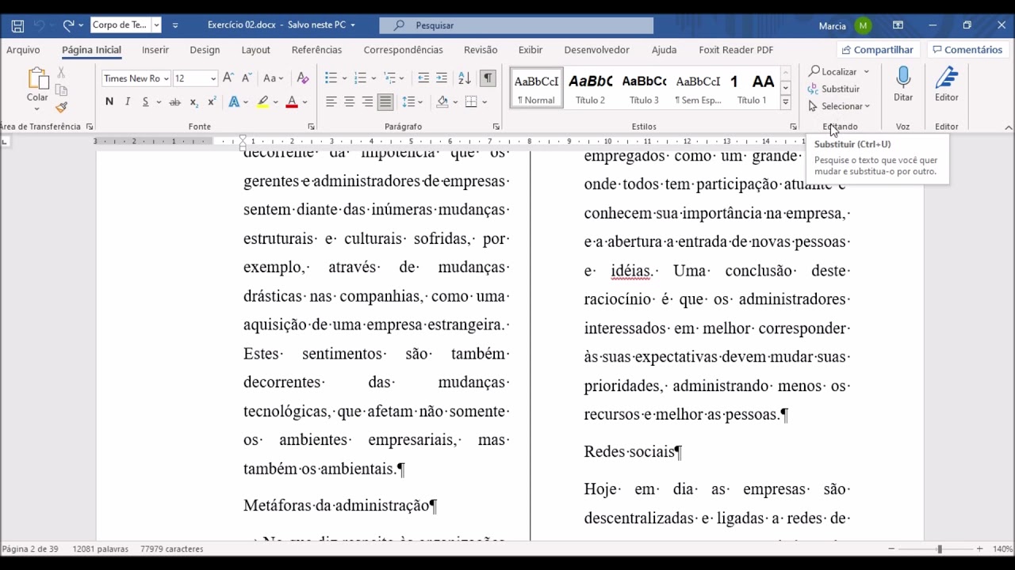The image size is (1015, 570).
Task: Click the Compartilhar button
Action: click(x=878, y=50)
